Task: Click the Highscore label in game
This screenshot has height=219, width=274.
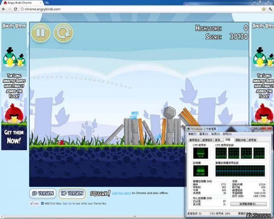Action: coord(208,28)
